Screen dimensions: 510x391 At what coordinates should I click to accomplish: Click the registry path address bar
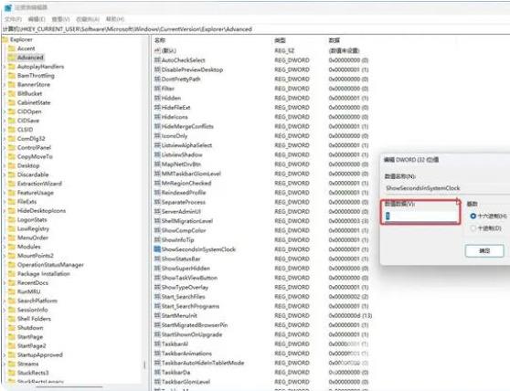coord(255,29)
